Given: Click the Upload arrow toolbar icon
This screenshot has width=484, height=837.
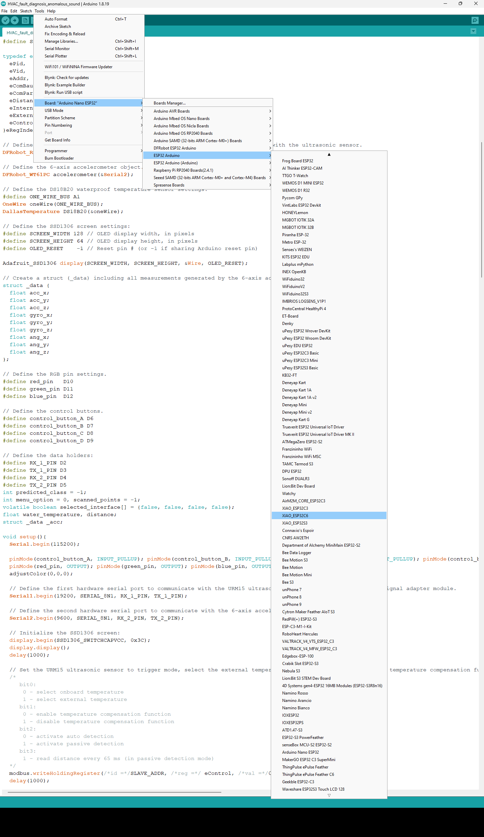Looking at the screenshot, I should point(15,20).
